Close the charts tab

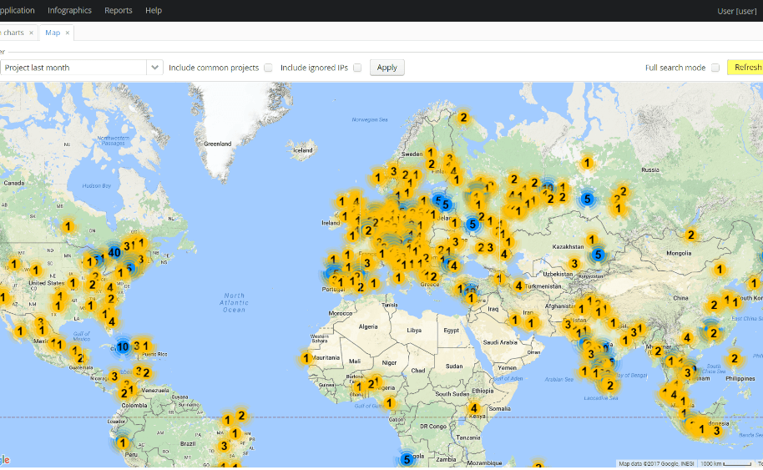point(31,33)
